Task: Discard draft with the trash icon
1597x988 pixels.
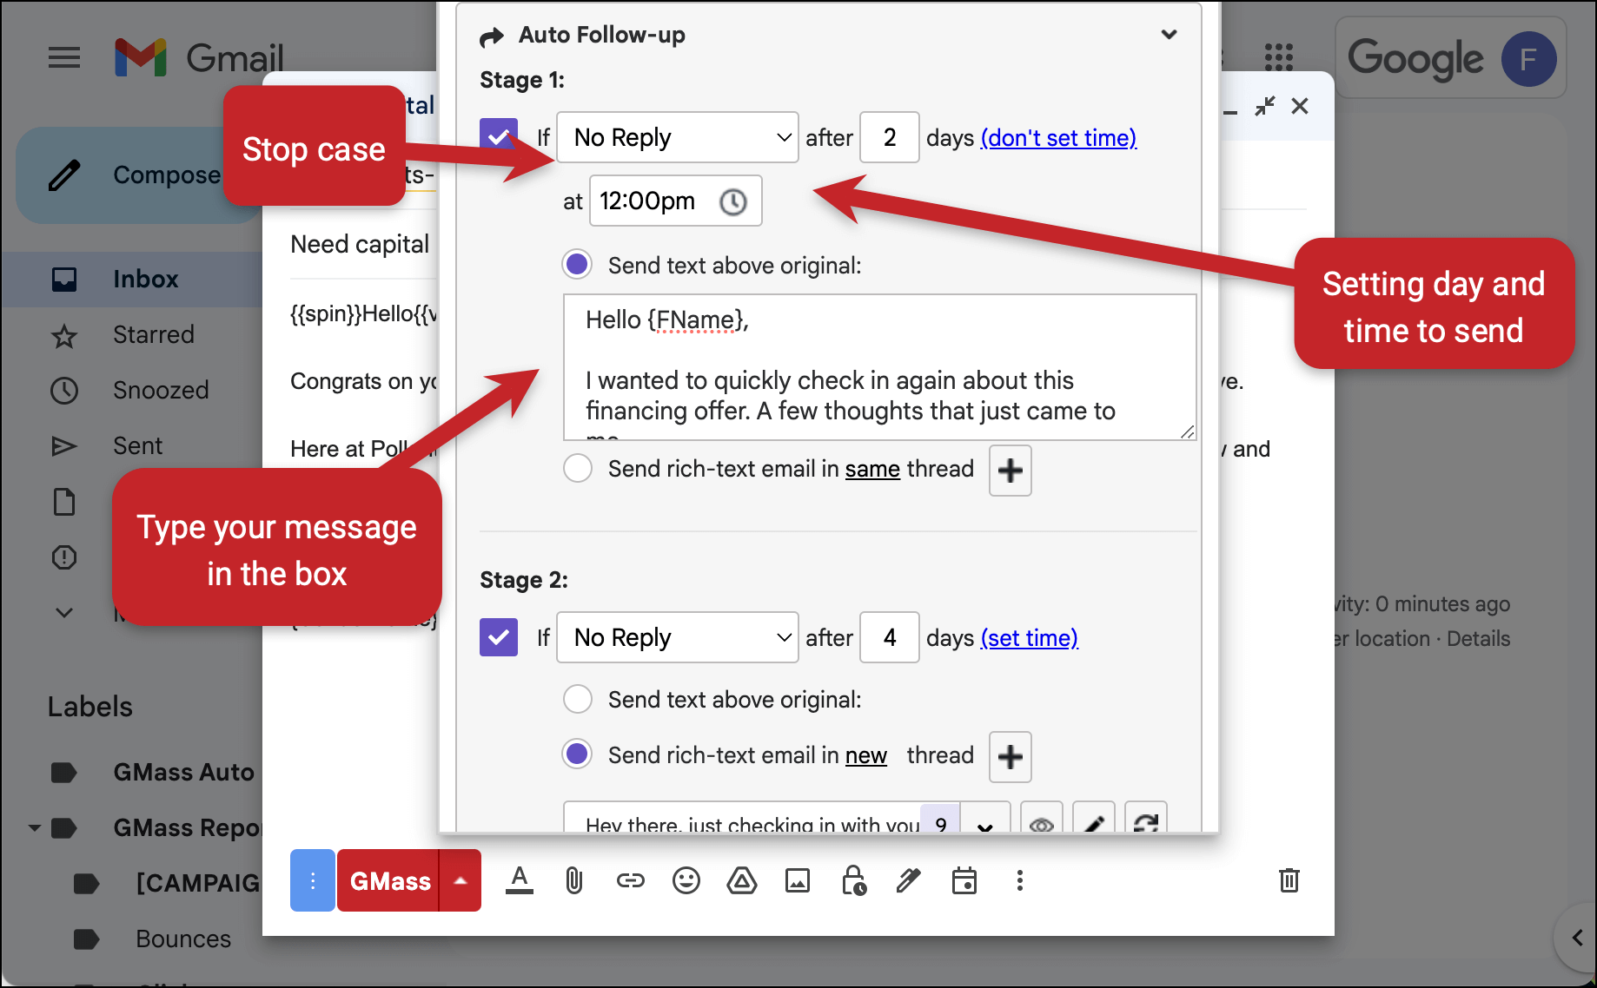Action: [x=1289, y=880]
